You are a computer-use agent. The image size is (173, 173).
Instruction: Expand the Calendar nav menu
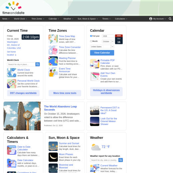pyautogui.click(x=54, y=19)
